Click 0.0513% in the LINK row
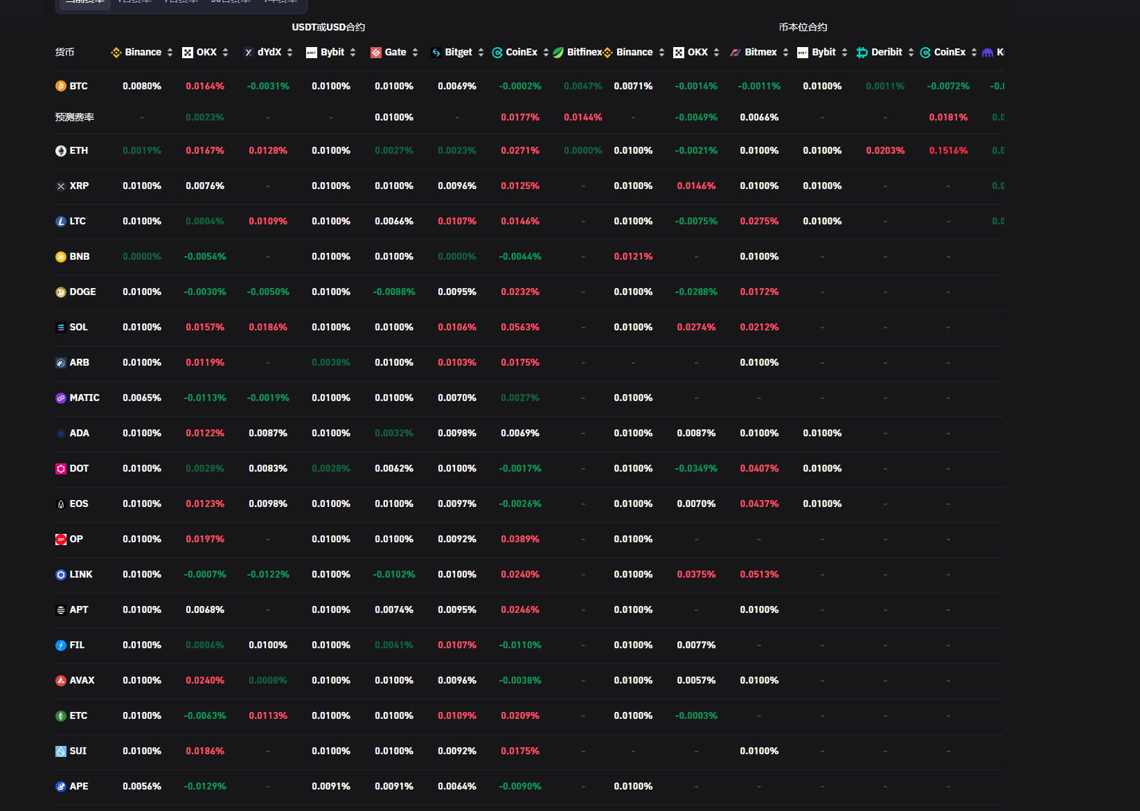This screenshot has width=1140, height=811. [x=759, y=574]
